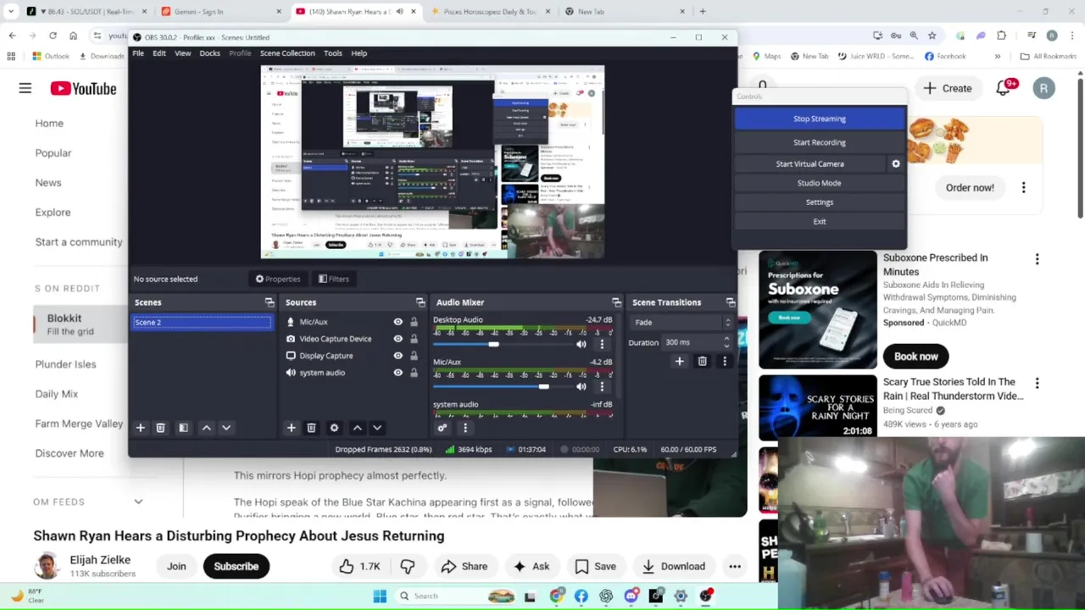Image resolution: width=1085 pixels, height=610 pixels.
Task: Open Mic/Aux mixer three-dot options
Action: (x=602, y=386)
